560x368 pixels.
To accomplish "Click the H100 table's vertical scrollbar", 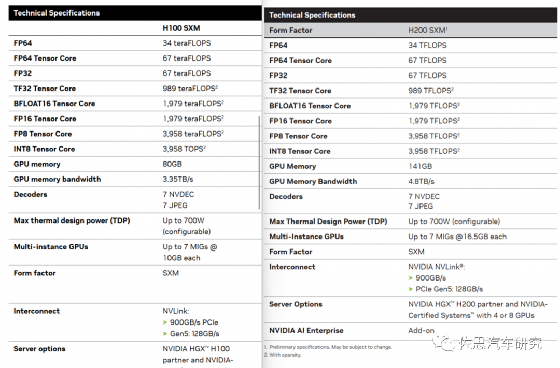I will (259, 163).
